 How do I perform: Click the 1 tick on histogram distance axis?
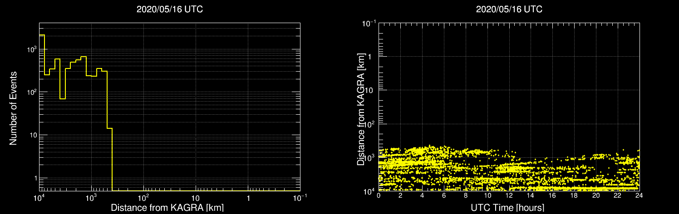coord(248,199)
